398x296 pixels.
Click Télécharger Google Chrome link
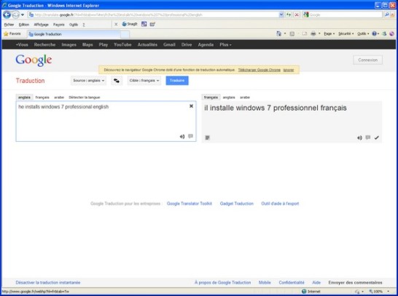(260, 70)
